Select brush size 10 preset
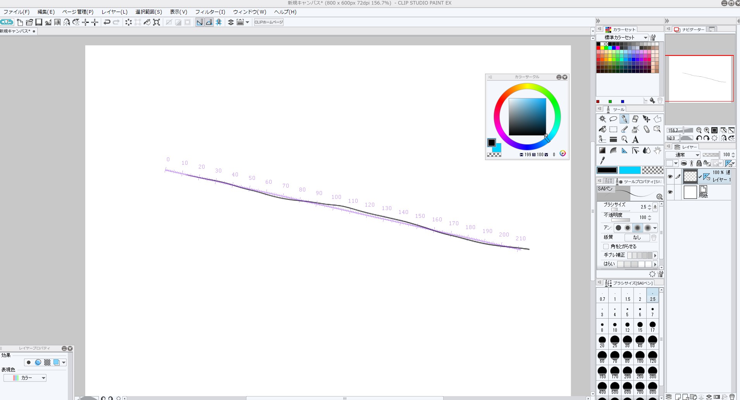740x400 pixels. click(615, 326)
